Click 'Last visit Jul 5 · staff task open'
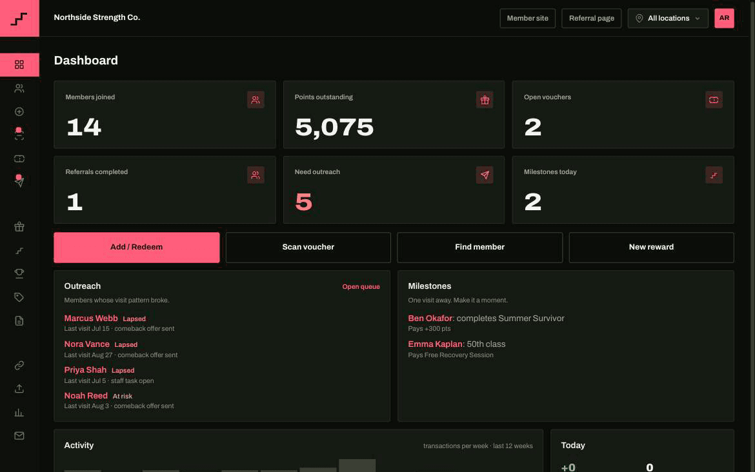The image size is (755, 472). coord(109,380)
